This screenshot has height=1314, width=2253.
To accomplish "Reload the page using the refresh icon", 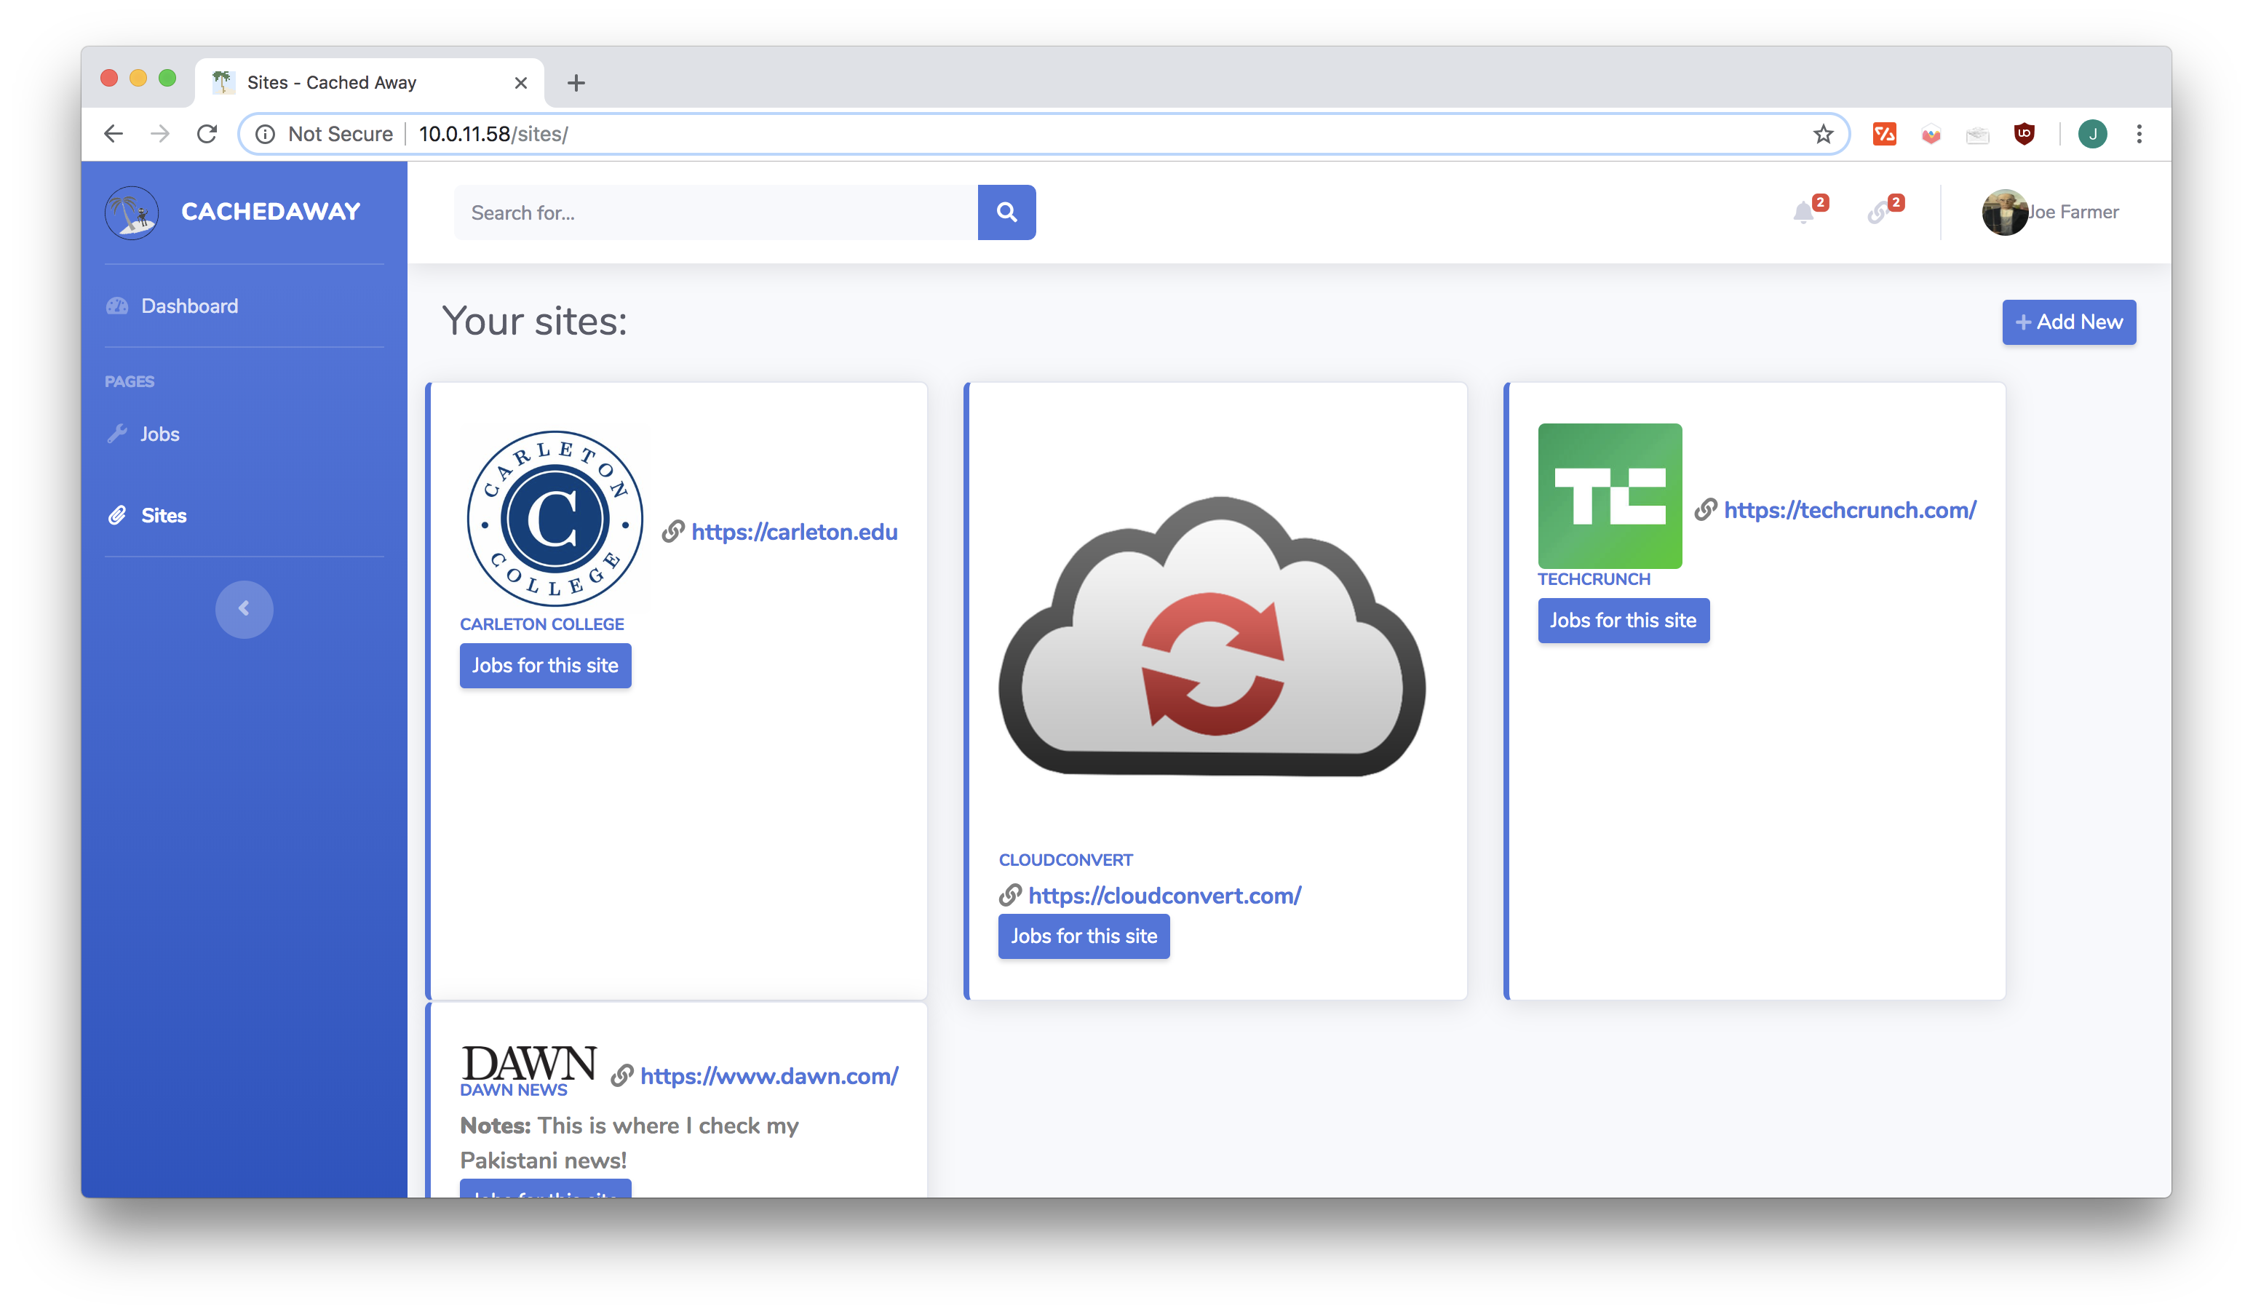I will pos(207,134).
